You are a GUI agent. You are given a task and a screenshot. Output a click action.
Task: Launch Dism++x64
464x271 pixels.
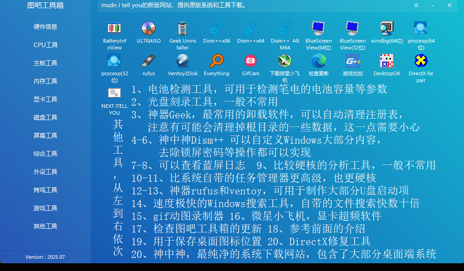coord(251,29)
